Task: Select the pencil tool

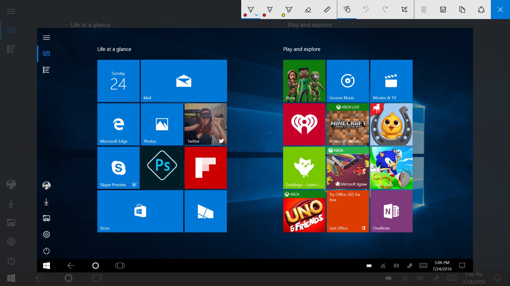Action: click(x=270, y=10)
